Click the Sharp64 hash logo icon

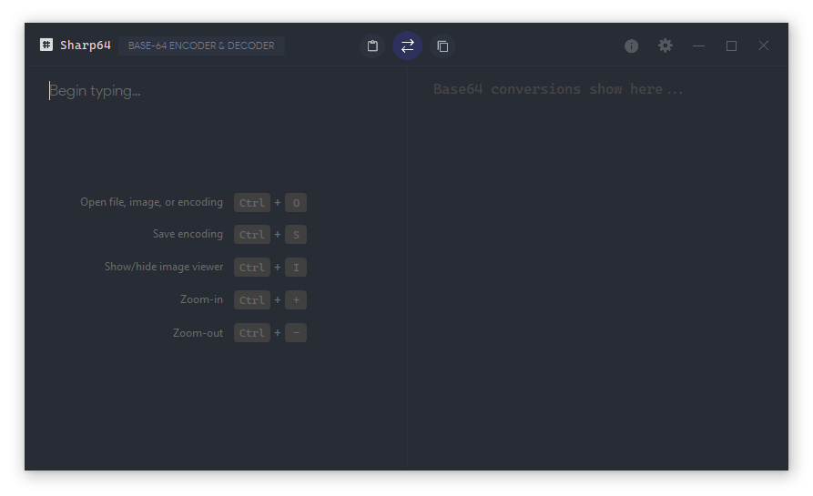[x=46, y=46]
